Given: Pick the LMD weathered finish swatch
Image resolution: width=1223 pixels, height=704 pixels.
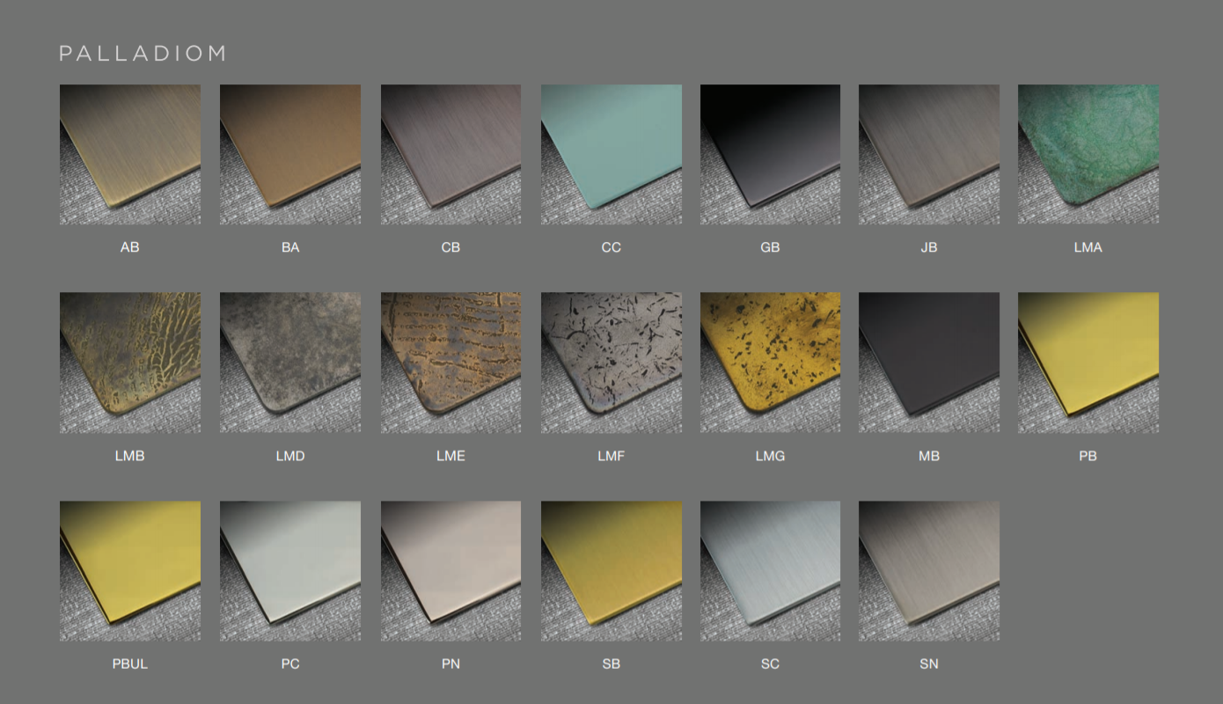Looking at the screenshot, I should tap(290, 363).
